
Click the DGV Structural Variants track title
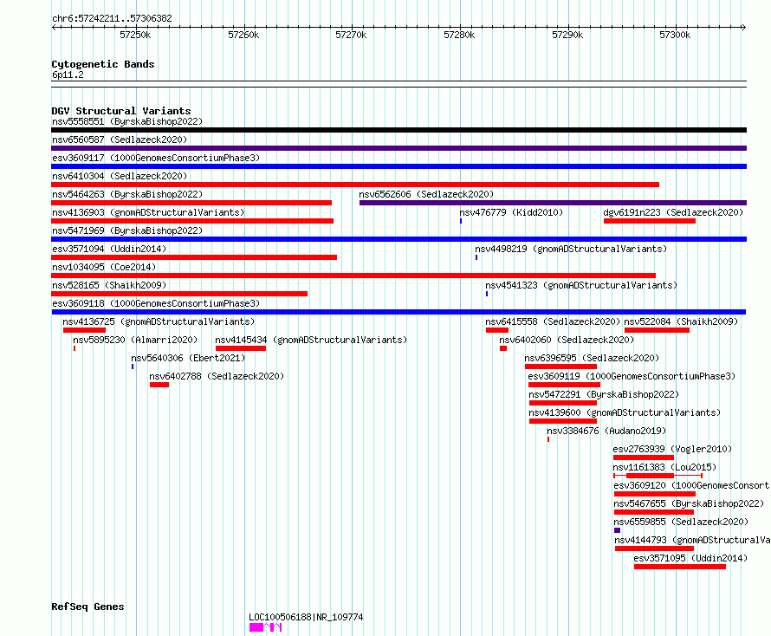pos(121,111)
